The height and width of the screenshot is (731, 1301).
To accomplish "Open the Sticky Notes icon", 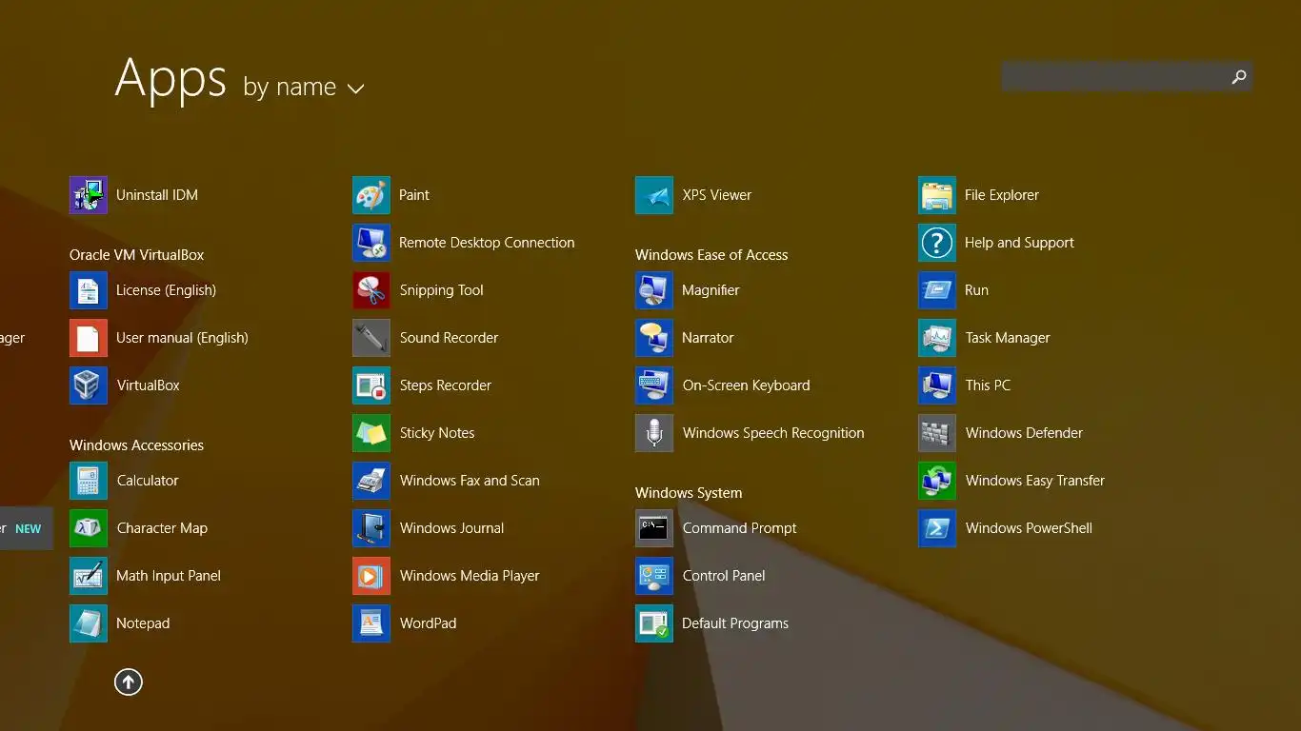I will [371, 433].
